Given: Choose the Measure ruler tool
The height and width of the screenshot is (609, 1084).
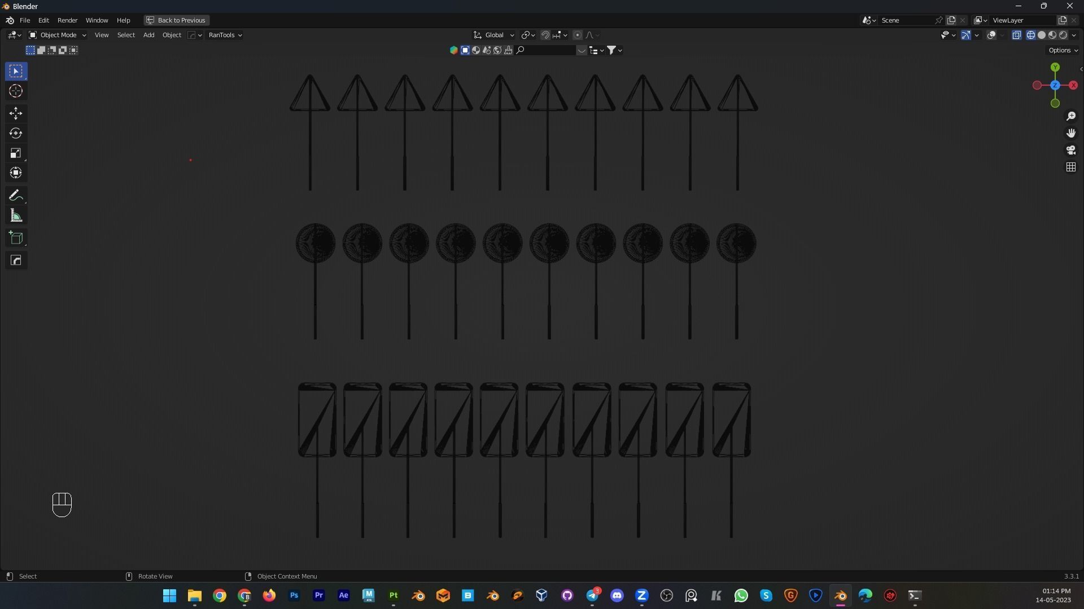Looking at the screenshot, I should click(x=16, y=216).
